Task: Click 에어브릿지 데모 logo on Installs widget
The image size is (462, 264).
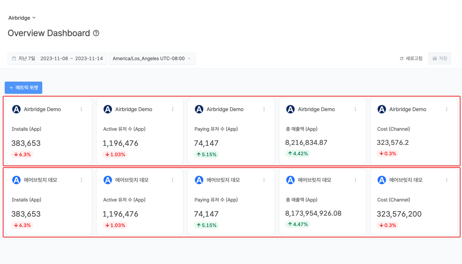Action: [16, 180]
